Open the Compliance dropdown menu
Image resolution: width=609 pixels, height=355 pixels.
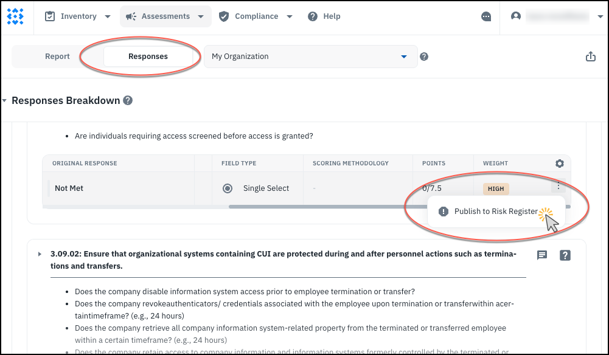tap(256, 16)
